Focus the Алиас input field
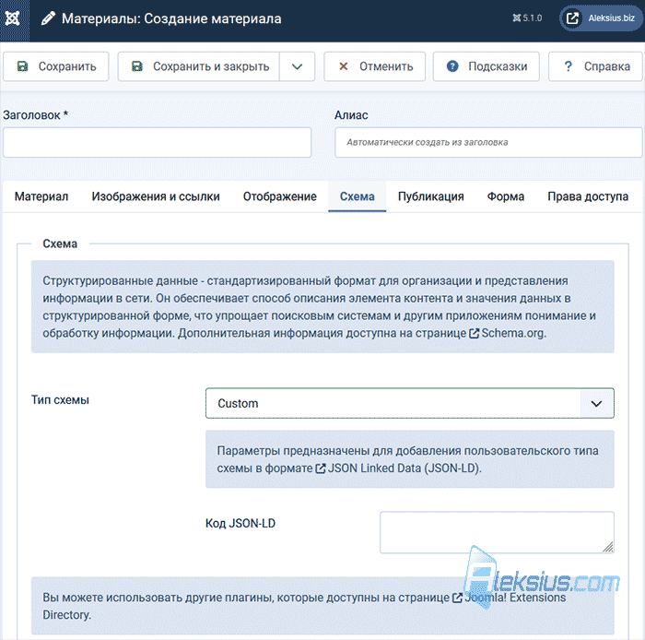 tap(488, 142)
